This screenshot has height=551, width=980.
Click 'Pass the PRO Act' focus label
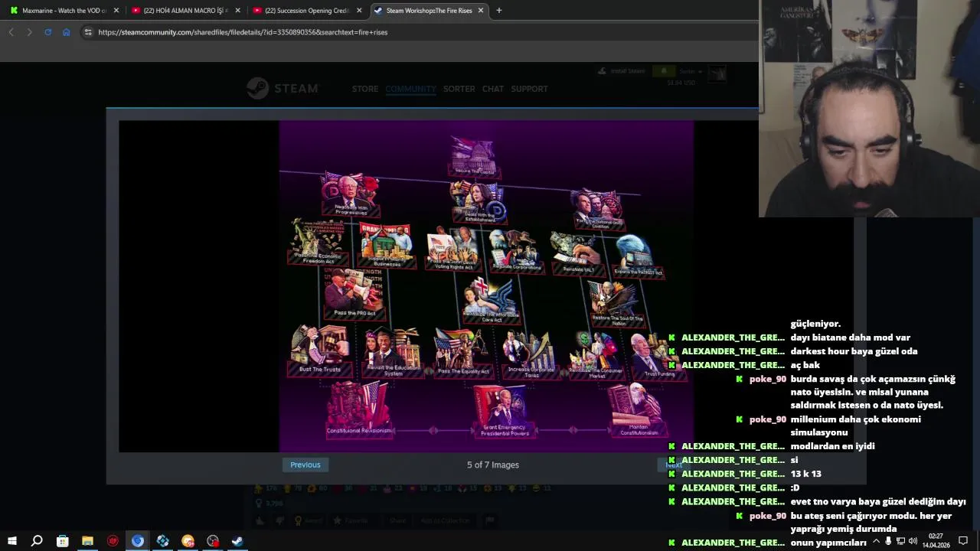(355, 313)
